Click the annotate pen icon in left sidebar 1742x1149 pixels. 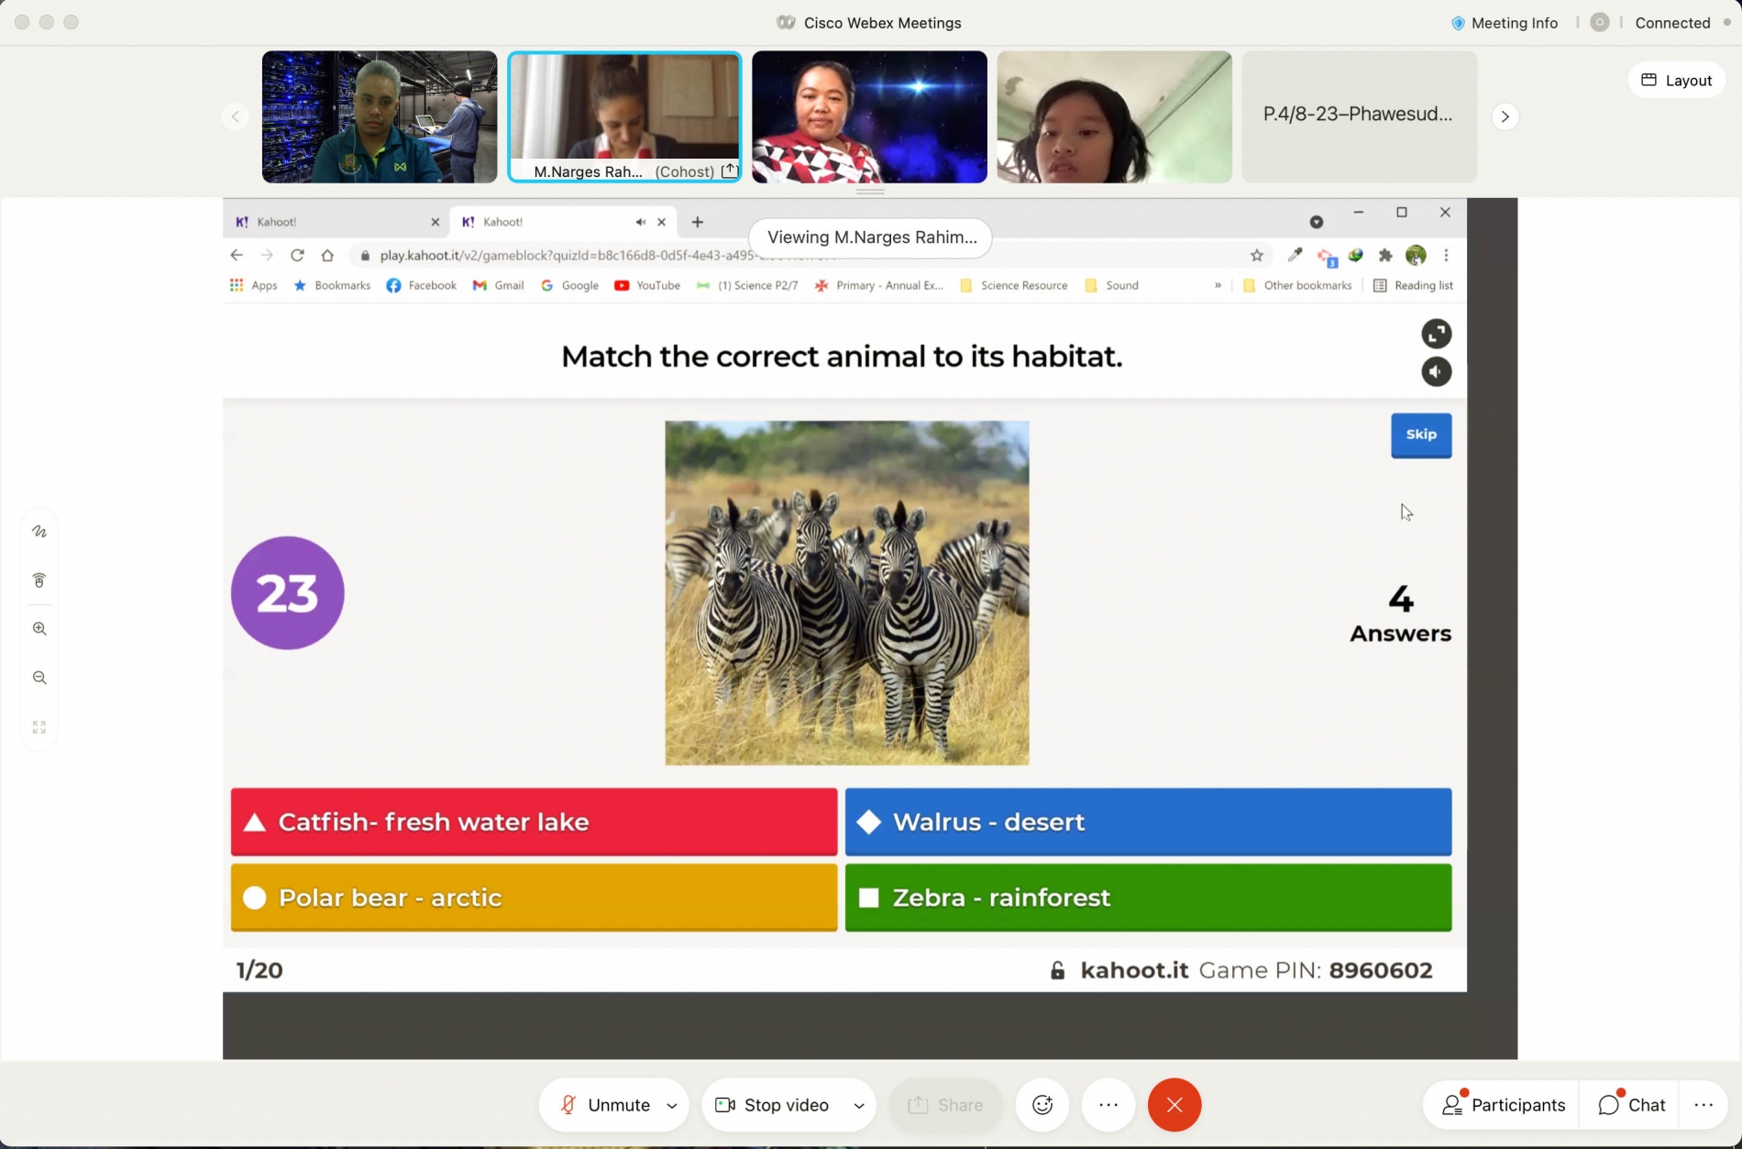tap(39, 531)
